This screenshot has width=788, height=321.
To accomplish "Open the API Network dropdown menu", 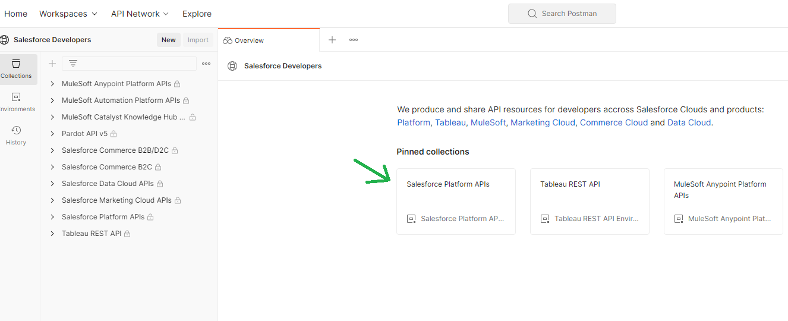I will coord(140,14).
